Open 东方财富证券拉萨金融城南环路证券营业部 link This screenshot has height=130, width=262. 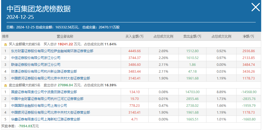pos(52,51)
